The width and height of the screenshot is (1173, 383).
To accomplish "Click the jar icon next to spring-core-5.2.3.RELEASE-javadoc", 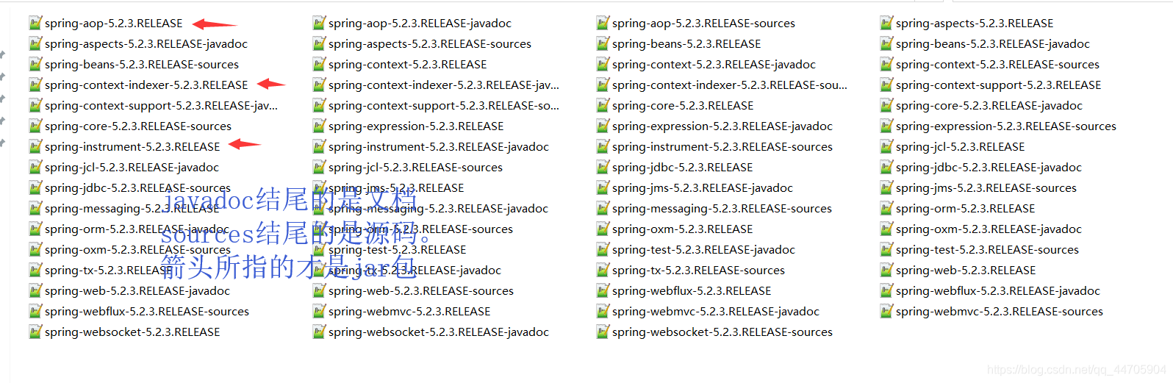I will [x=886, y=106].
